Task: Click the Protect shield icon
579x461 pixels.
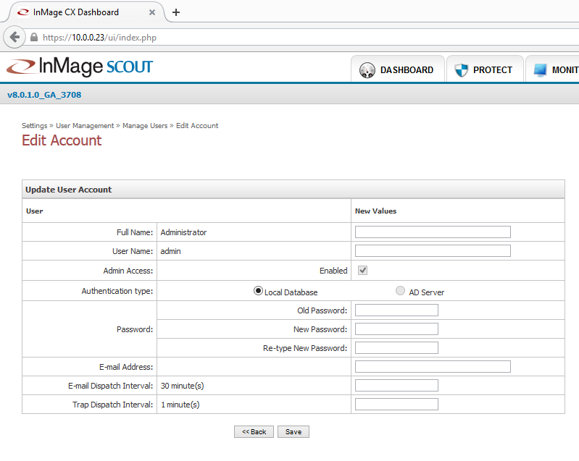Action: click(x=461, y=70)
